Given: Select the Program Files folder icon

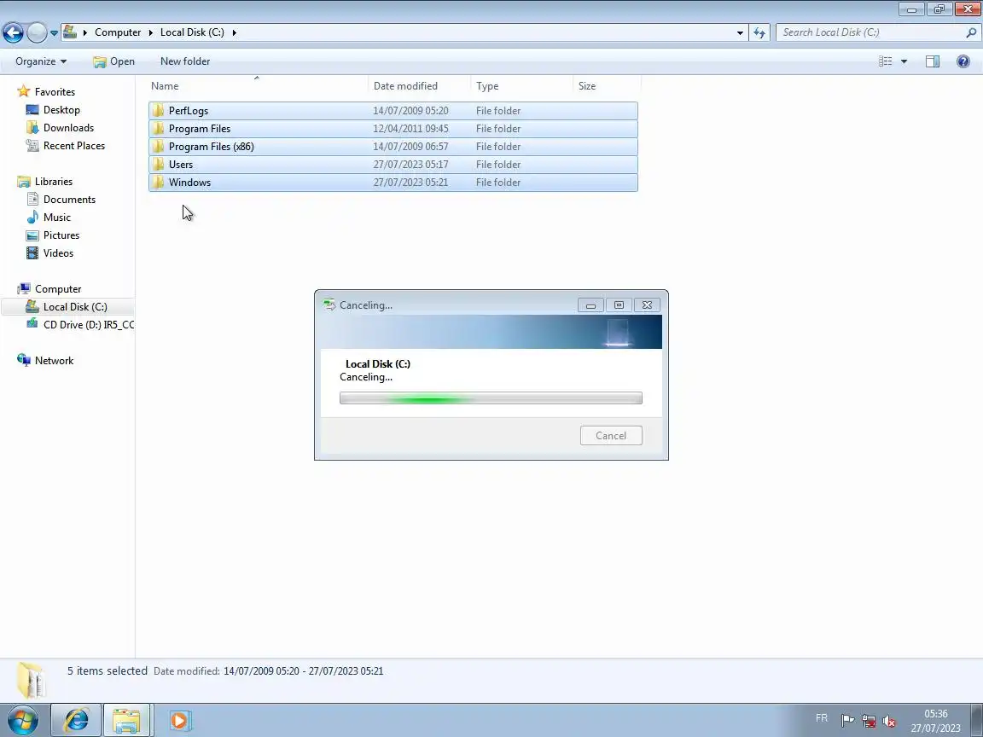Looking at the screenshot, I should coord(158,129).
